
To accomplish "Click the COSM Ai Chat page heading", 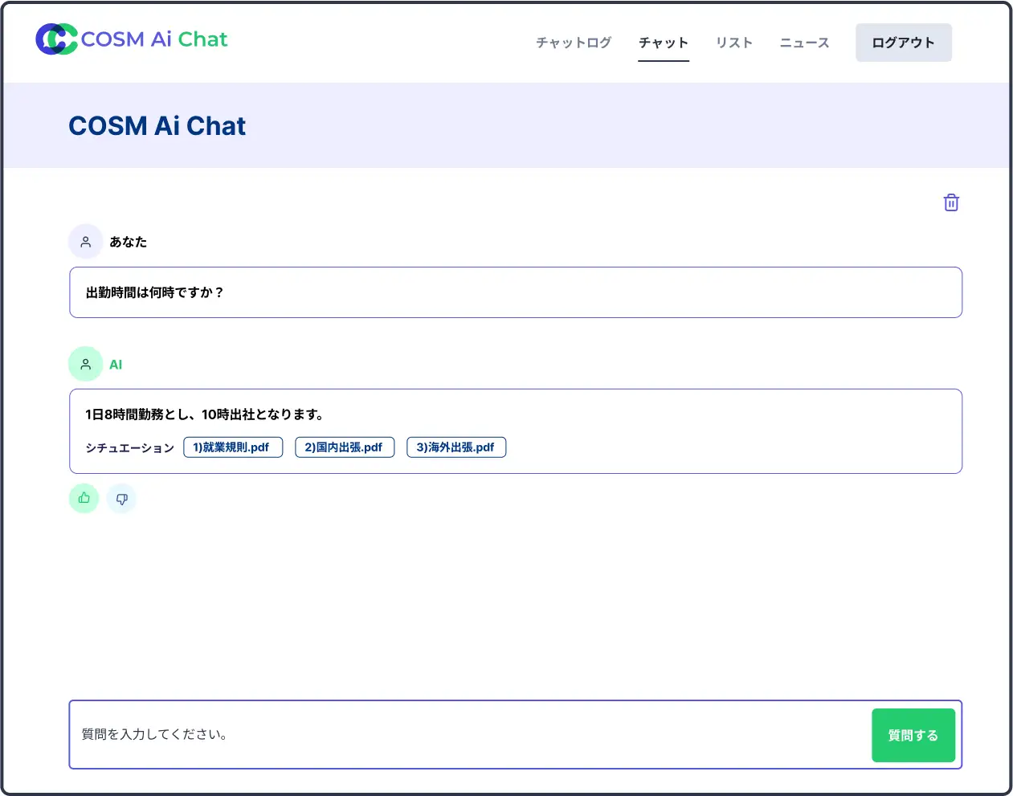I will (x=157, y=126).
